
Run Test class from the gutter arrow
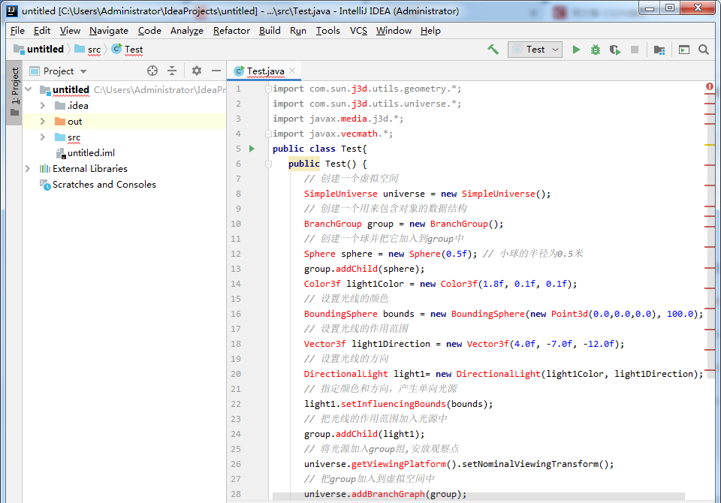click(252, 148)
